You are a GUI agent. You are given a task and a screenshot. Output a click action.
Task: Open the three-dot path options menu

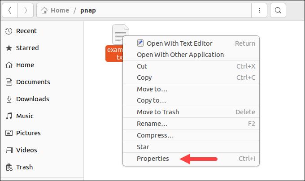coord(259,10)
